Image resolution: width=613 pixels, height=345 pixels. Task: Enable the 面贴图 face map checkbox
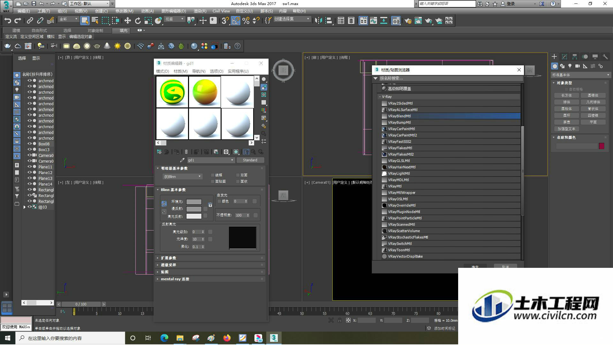[213, 181]
